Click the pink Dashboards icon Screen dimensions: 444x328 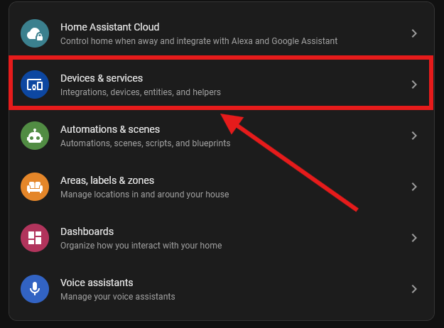(x=34, y=238)
